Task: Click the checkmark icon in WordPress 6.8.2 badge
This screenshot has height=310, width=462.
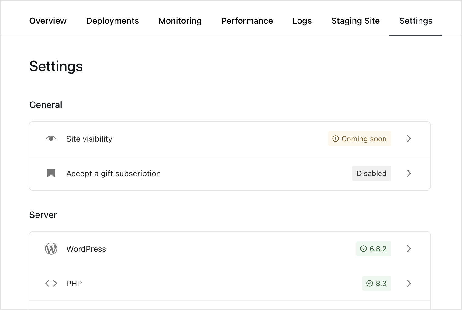Action: coord(364,249)
